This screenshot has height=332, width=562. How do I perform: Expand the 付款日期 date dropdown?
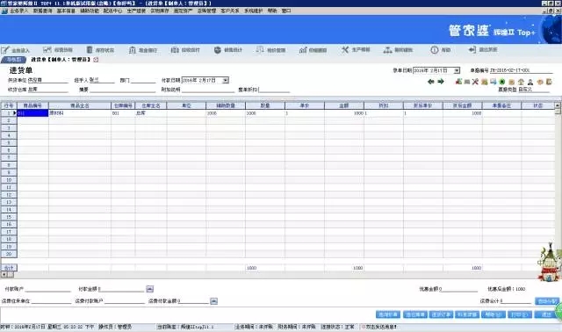(226, 80)
